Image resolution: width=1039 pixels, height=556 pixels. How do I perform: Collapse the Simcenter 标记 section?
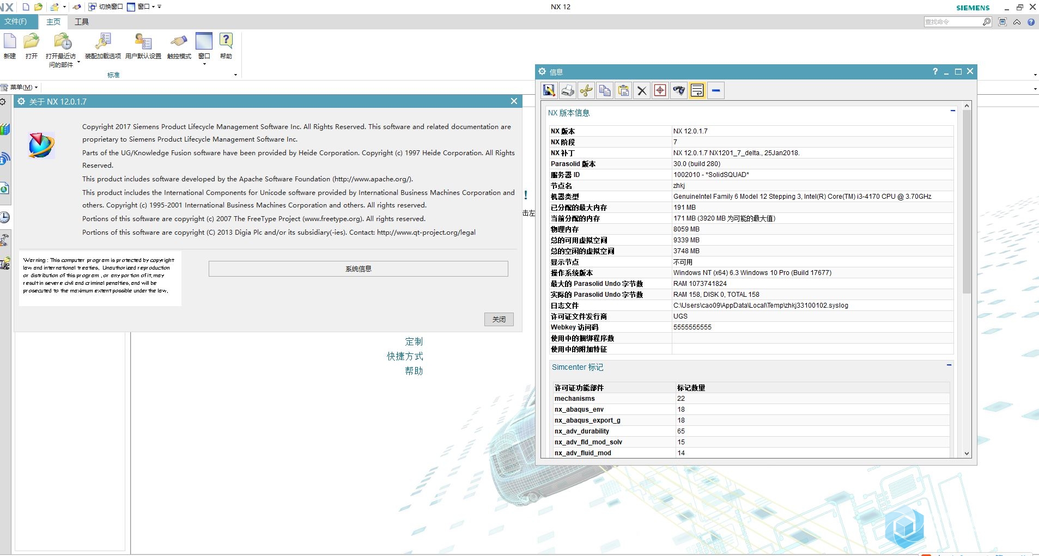click(x=949, y=365)
